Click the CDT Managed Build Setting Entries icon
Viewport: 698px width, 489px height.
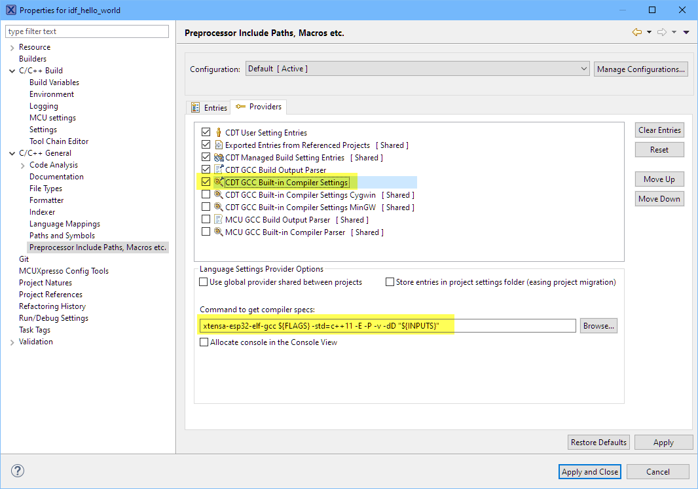(x=219, y=158)
